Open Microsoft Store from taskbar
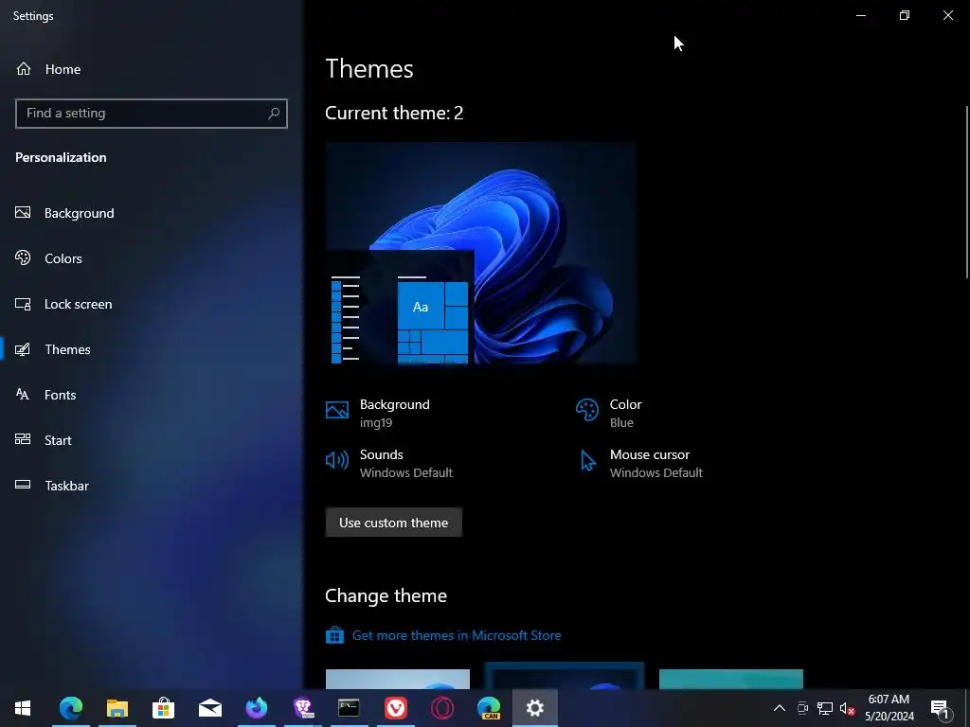The width and height of the screenshot is (970, 727). click(163, 708)
